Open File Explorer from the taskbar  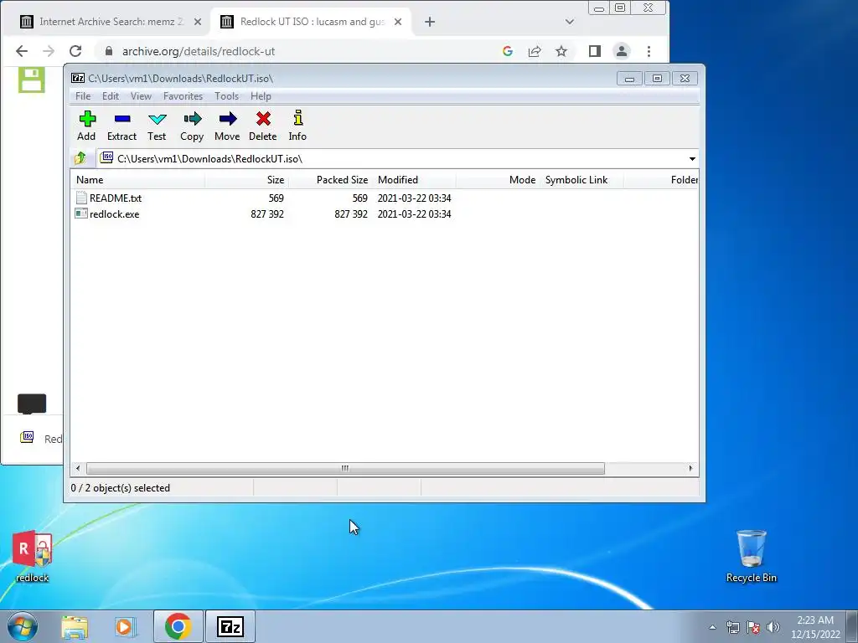coord(75,626)
